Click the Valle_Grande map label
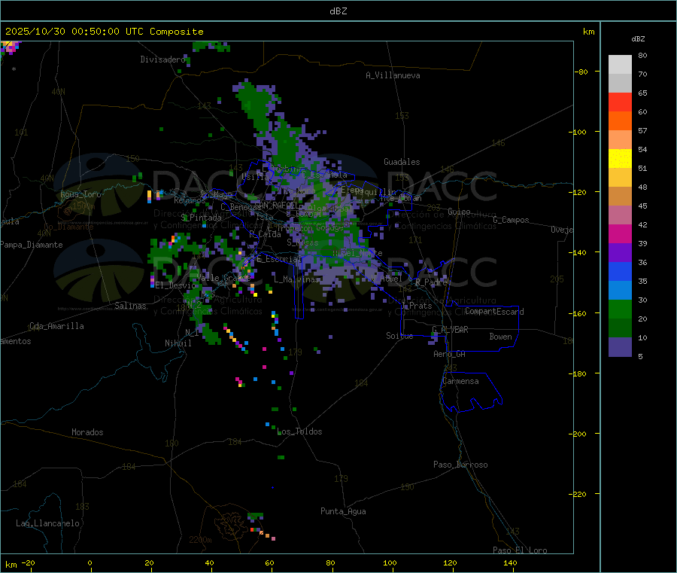This screenshot has width=677, height=573. (x=223, y=278)
